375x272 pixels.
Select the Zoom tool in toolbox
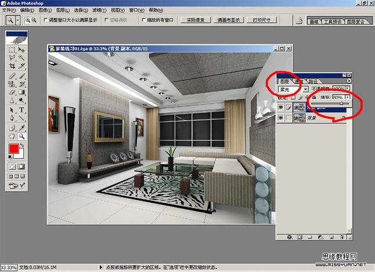point(21,137)
